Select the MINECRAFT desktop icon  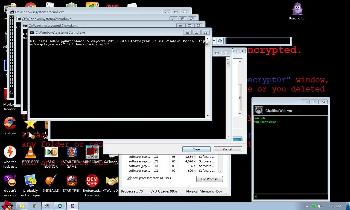pos(92,155)
